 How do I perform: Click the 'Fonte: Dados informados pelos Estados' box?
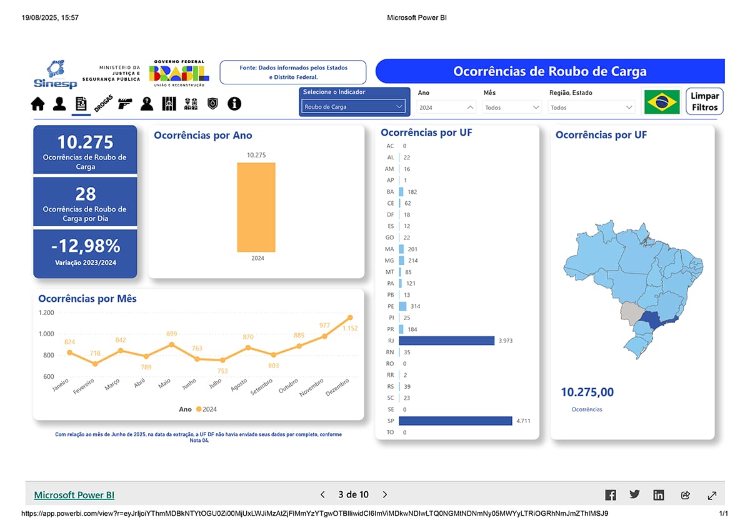coord(293,72)
